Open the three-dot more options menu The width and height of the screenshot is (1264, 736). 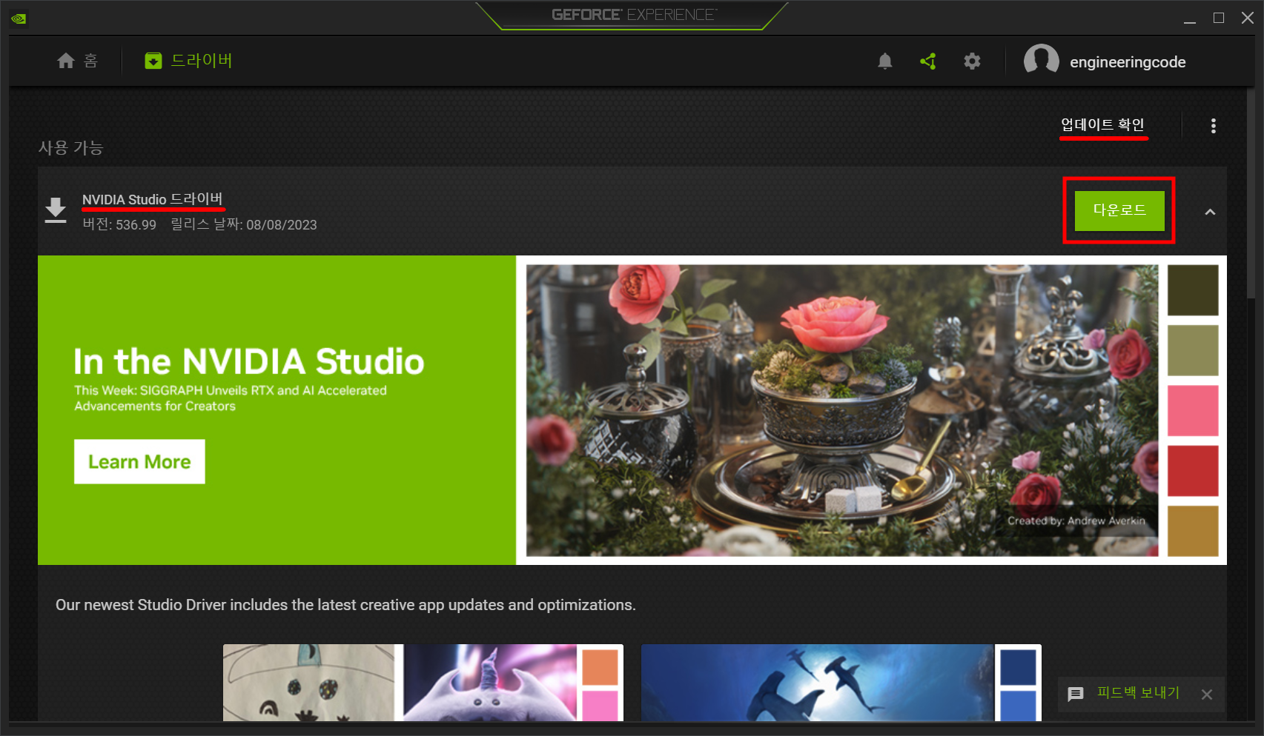1214,126
